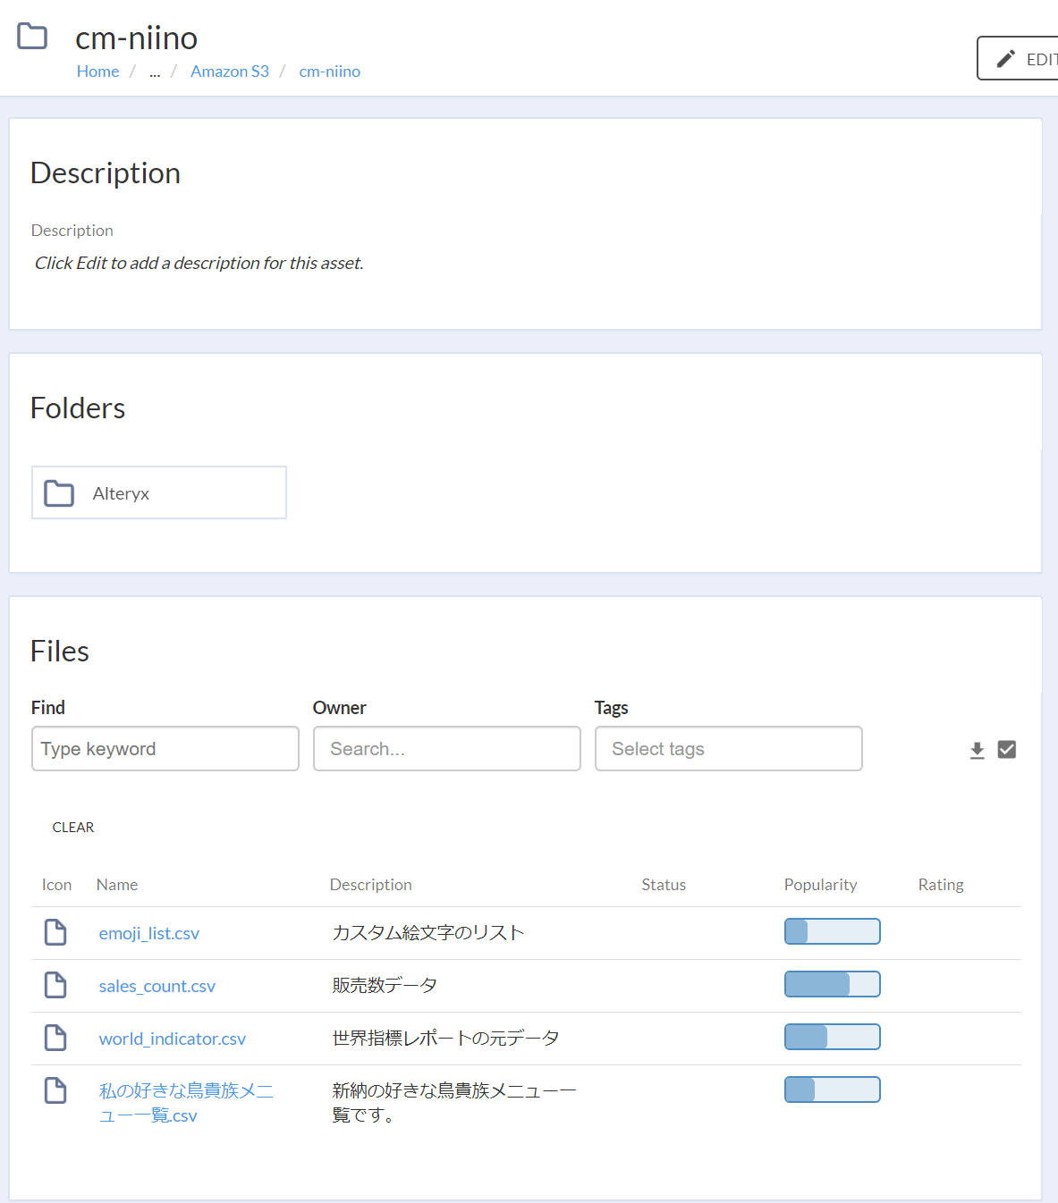Open the Select tags dropdown

click(x=728, y=748)
